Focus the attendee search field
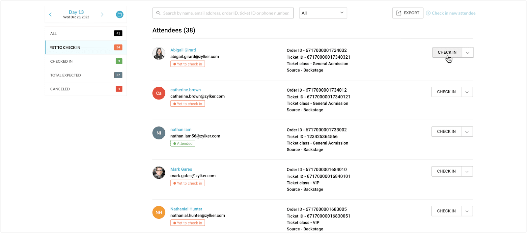This screenshot has height=233, width=527. (226, 13)
